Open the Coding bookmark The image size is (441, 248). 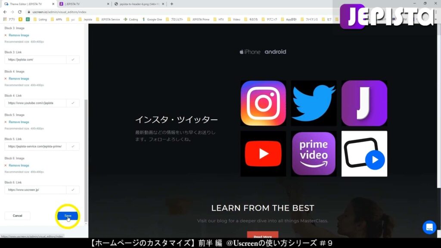131,19
